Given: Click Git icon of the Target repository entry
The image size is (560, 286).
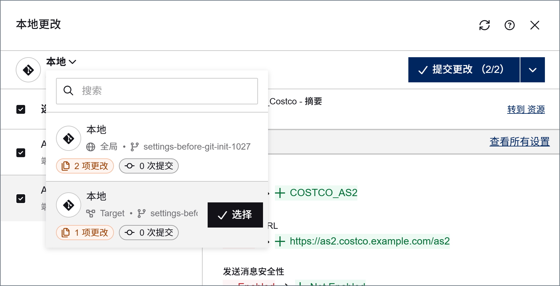Looking at the screenshot, I should tap(69, 205).
